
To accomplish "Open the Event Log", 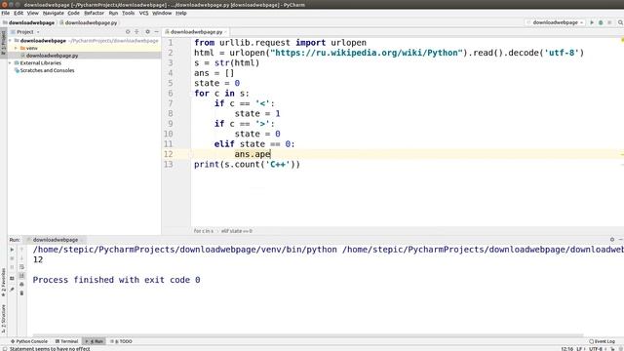I will [603, 341].
